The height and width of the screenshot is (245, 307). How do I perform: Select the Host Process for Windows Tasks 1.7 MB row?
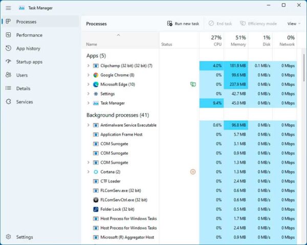189,218
